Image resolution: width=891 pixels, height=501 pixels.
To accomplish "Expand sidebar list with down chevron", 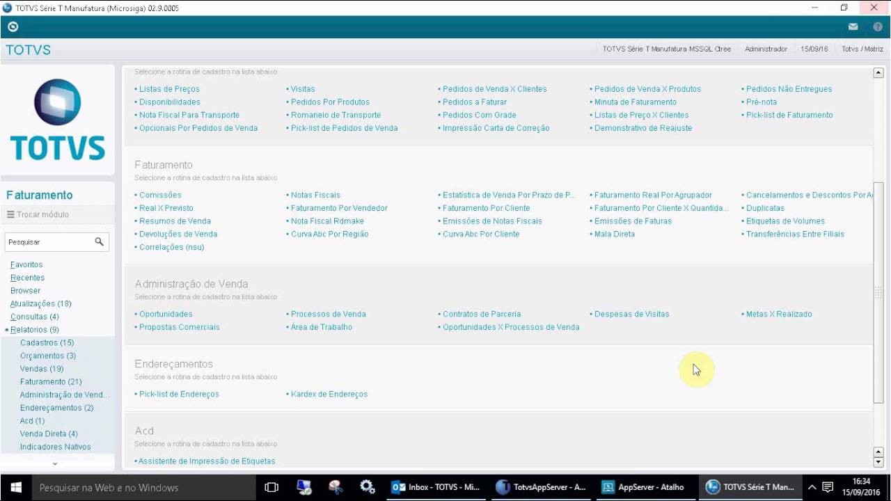I will tap(55, 463).
